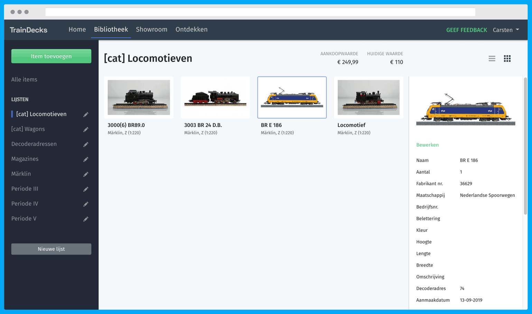
Task: Go to the Showroom tab
Action: pyautogui.click(x=151, y=30)
